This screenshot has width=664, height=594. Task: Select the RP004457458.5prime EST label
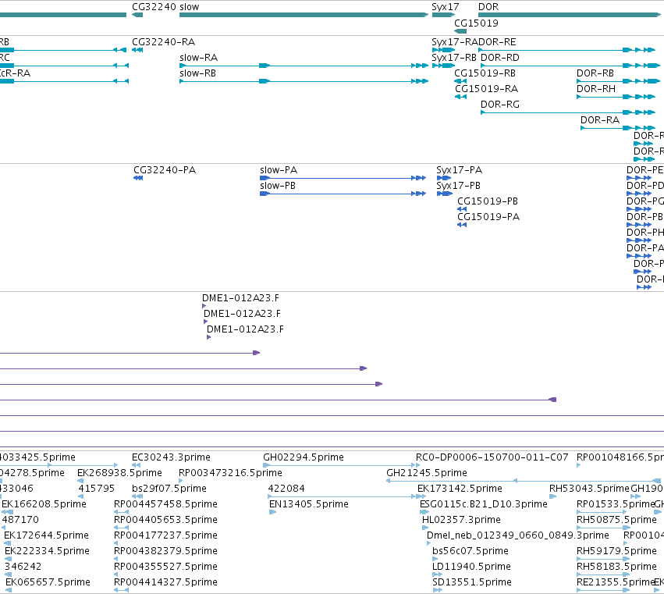pyautogui.click(x=165, y=504)
